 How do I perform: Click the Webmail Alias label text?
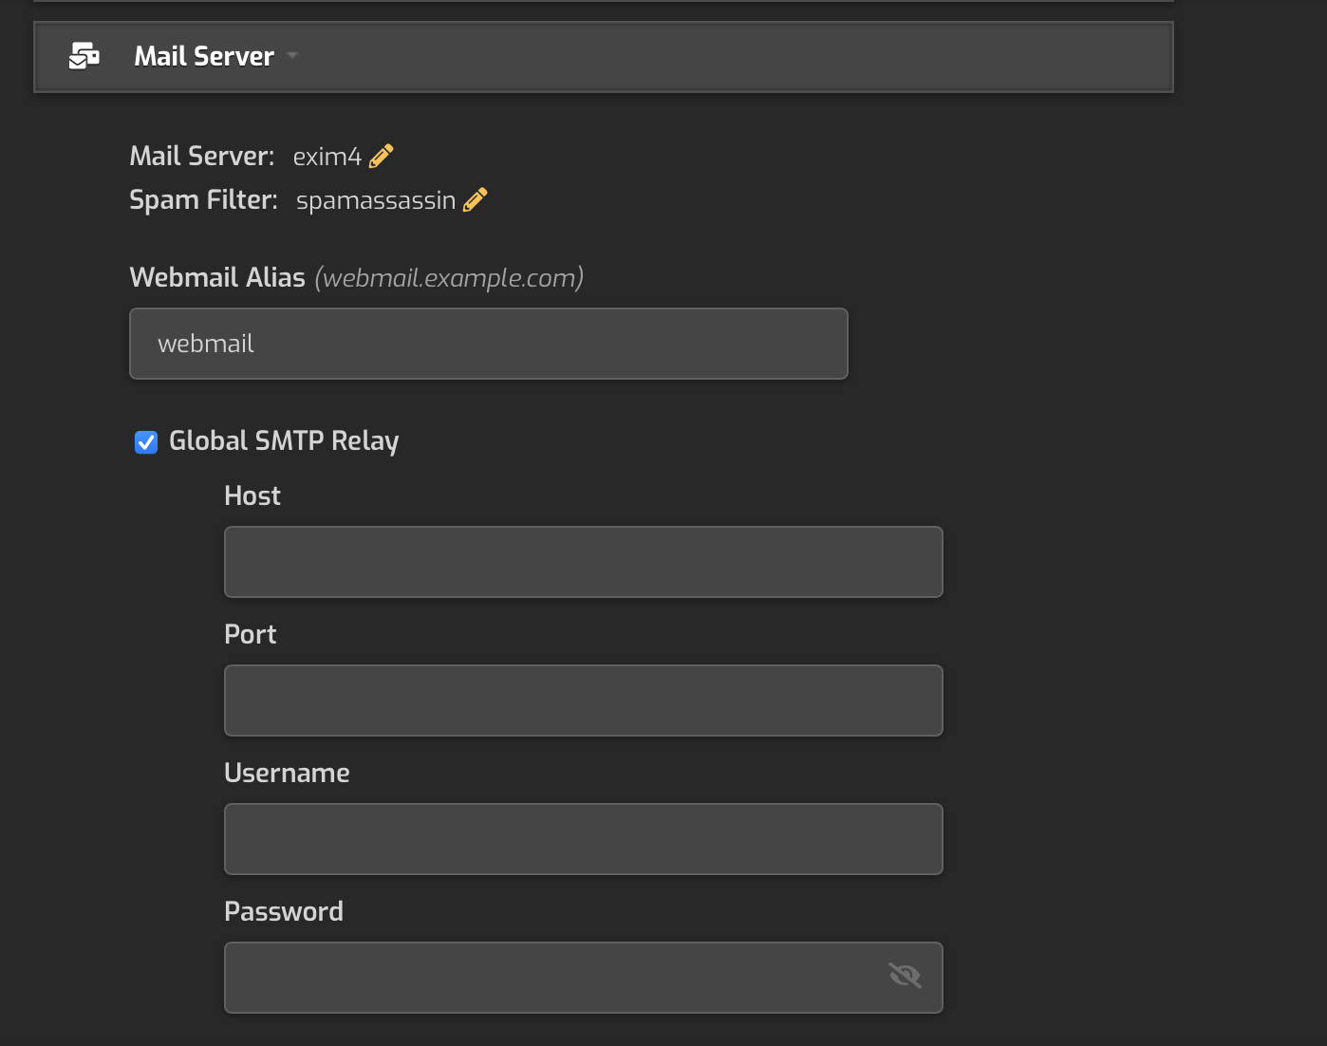(x=217, y=278)
